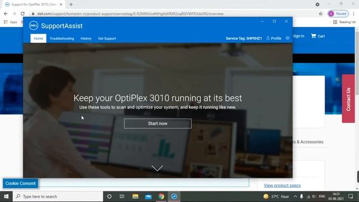Viewport: 359px width, 202px height.
Task: Expand the down chevron below Start now
Action: (157, 168)
